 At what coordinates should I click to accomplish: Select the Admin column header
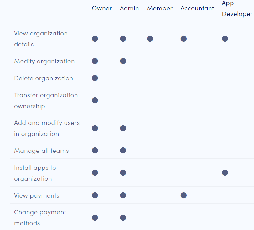pos(129,8)
